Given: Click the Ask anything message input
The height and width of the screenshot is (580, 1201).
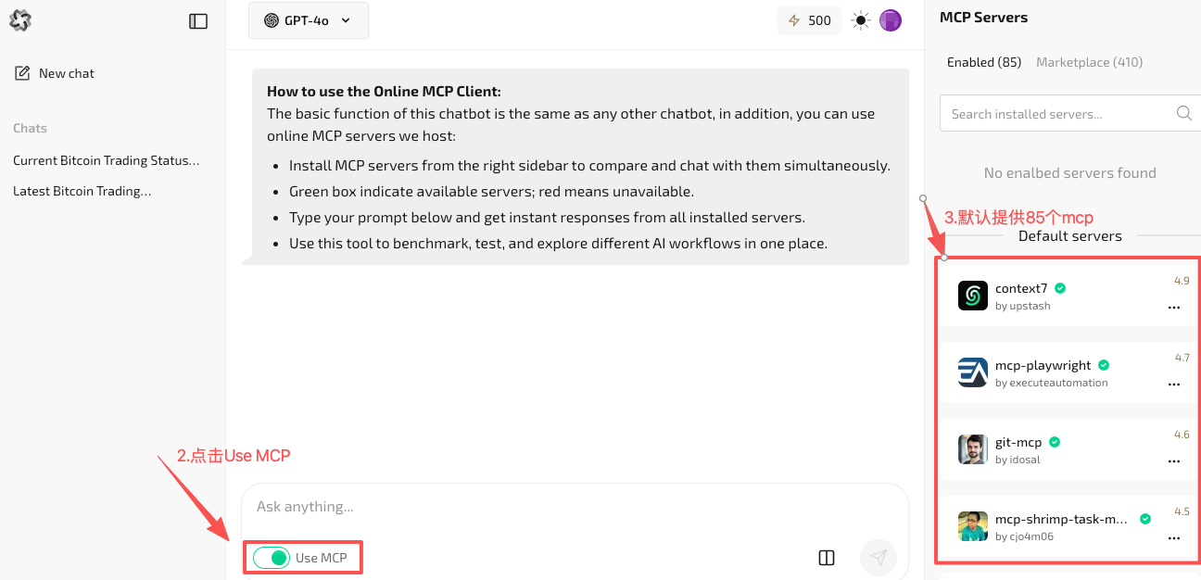Looking at the screenshot, I should click(x=575, y=507).
